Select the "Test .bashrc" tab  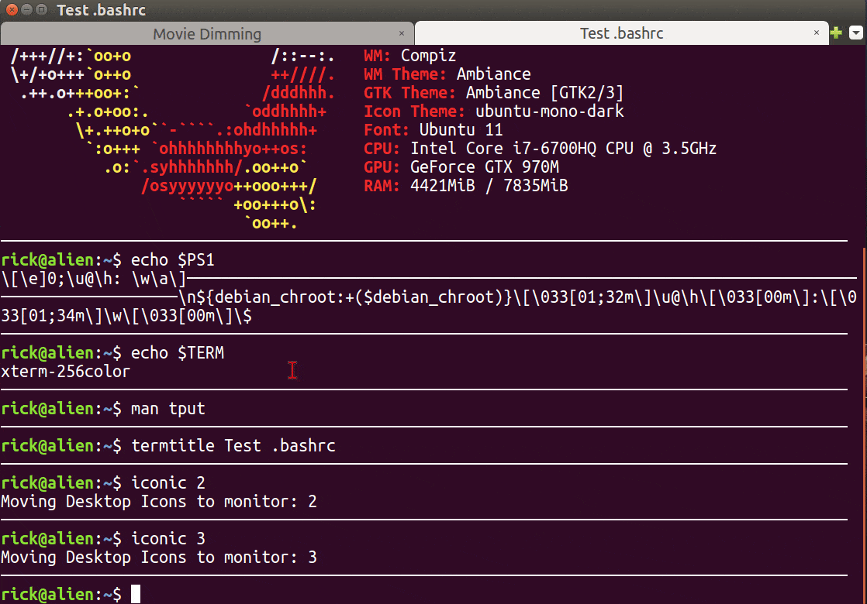[x=620, y=33]
